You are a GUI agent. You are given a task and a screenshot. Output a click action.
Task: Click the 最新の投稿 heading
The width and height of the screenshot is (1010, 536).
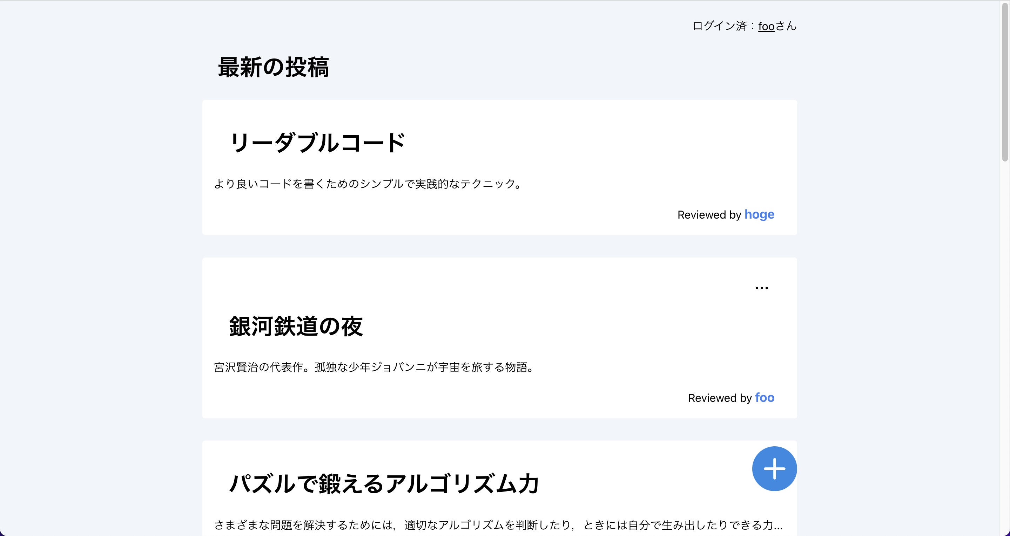[x=273, y=67]
